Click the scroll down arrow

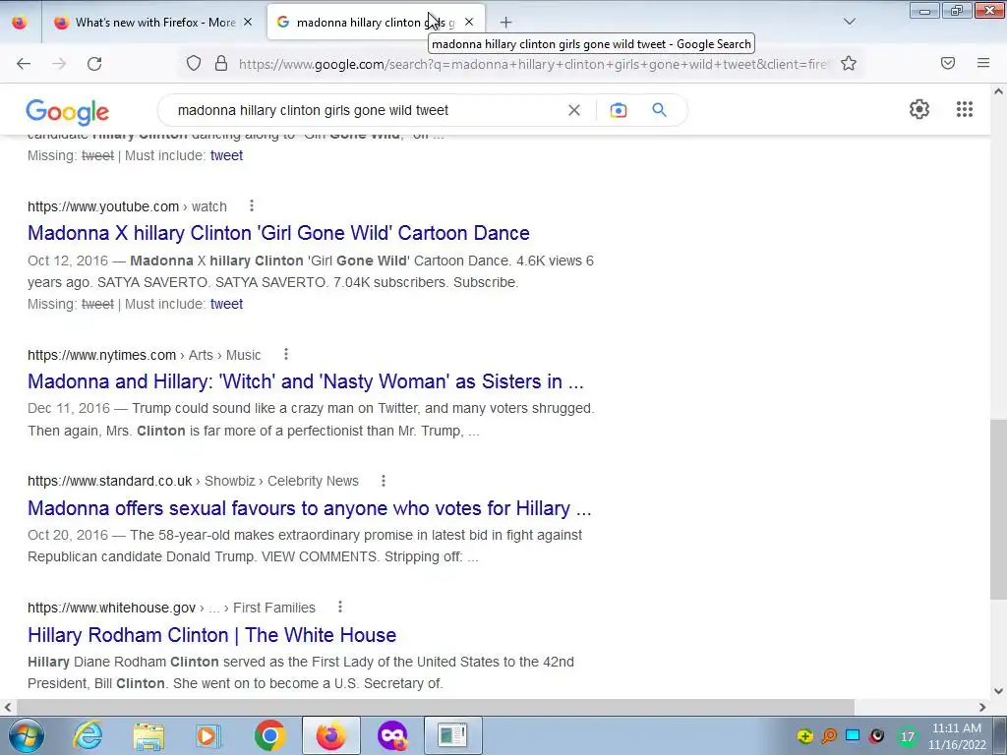998,691
